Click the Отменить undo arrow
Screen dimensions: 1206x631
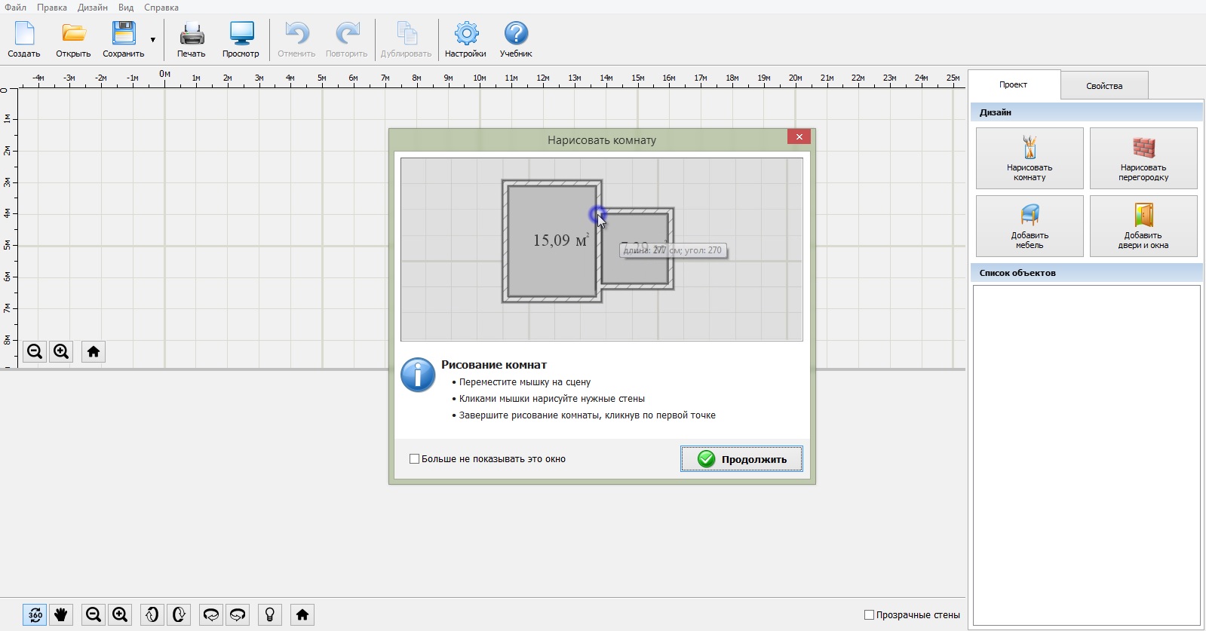(296, 39)
